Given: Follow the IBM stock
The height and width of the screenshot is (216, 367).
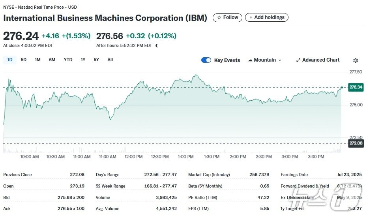Looking at the screenshot, I should point(227,17).
